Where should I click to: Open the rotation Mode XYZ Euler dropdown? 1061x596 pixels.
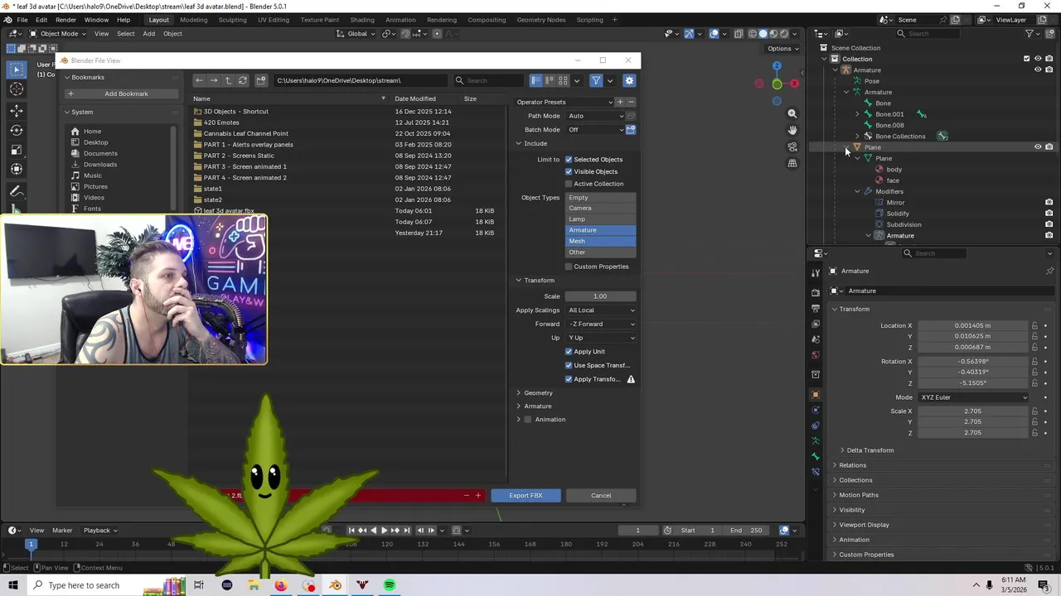tap(972, 397)
